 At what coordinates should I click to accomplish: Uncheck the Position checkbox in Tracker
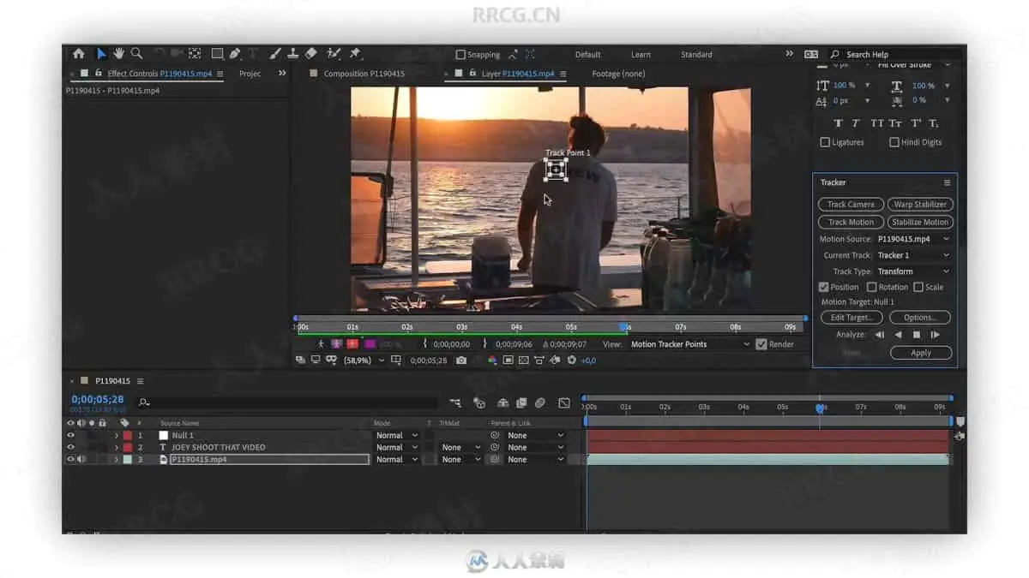(824, 288)
